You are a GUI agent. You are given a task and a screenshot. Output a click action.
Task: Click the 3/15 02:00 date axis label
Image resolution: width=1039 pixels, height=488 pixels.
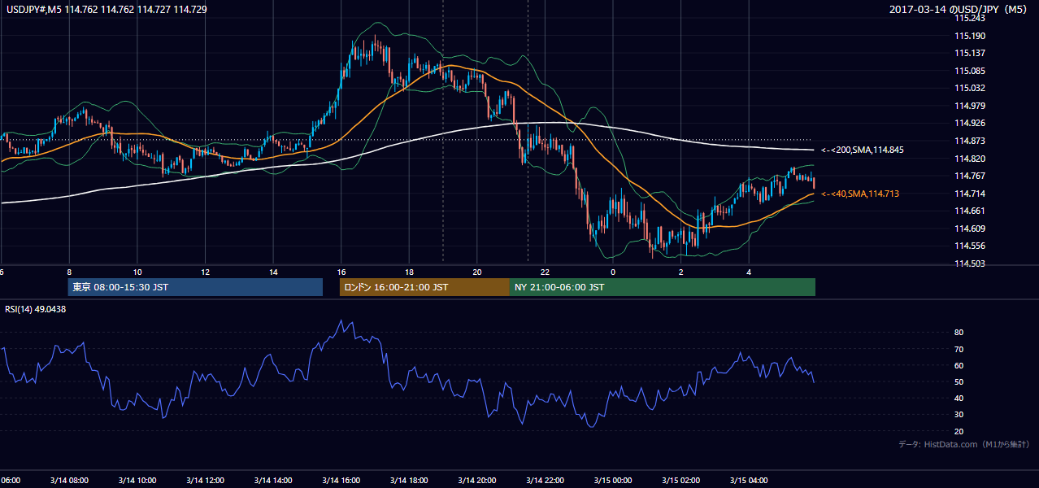coord(680,480)
